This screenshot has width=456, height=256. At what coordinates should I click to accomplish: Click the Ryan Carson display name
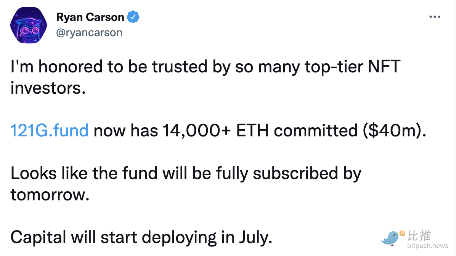pos(90,17)
